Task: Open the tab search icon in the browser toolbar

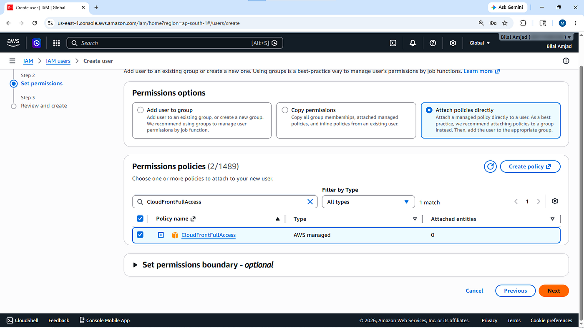Action: point(543,23)
